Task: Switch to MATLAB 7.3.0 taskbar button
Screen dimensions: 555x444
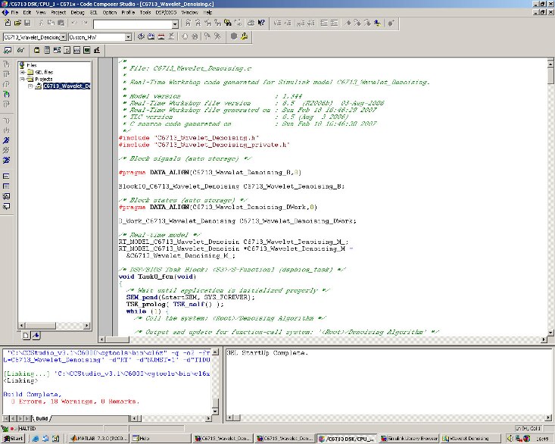Action: pyautogui.click(x=98, y=439)
